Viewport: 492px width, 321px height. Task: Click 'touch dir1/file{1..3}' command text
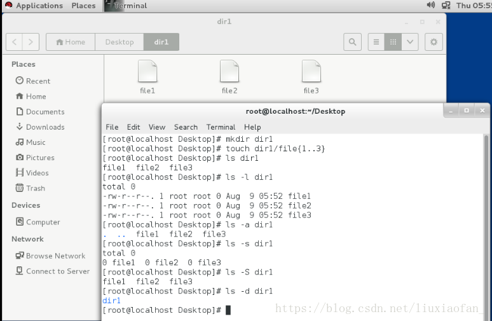275,148
